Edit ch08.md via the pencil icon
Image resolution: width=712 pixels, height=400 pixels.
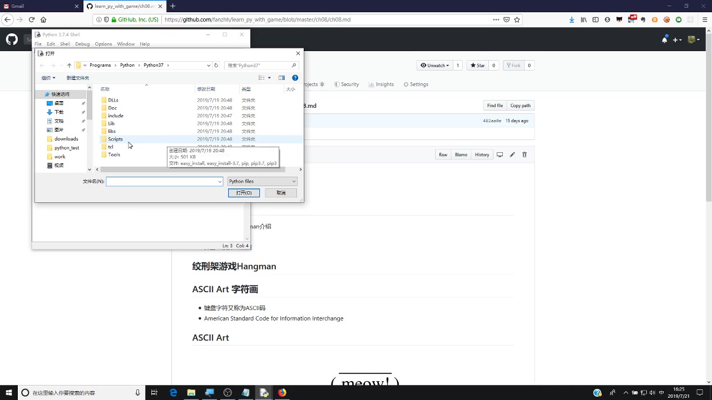point(512,154)
